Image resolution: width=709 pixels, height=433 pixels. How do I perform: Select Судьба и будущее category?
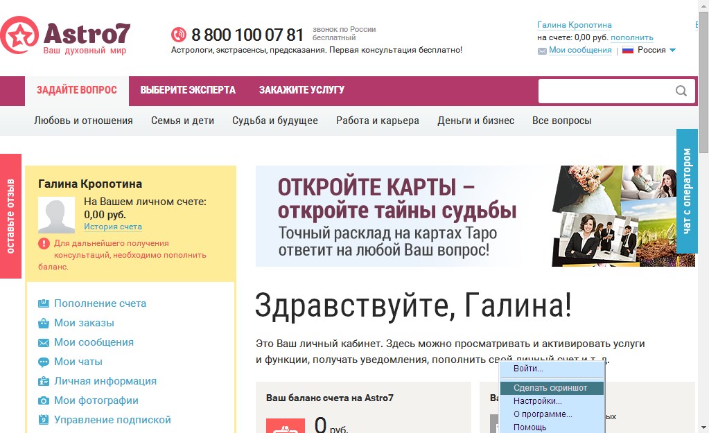click(x=275, y=121)
